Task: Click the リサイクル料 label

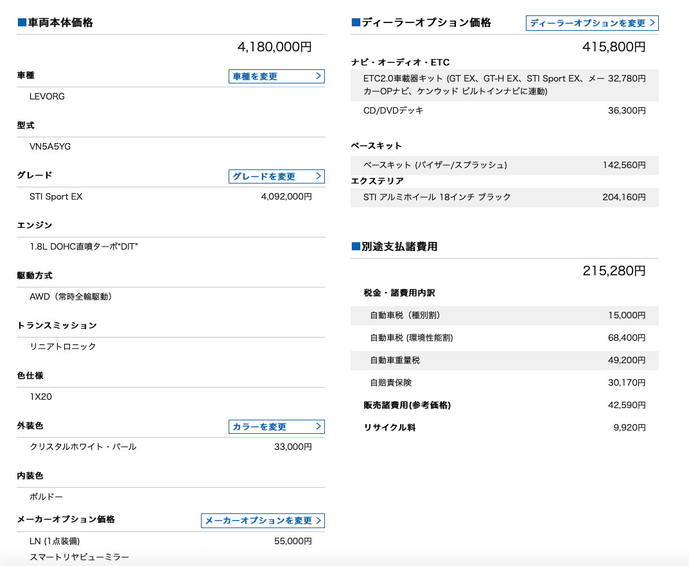Action: pos(389,427)
